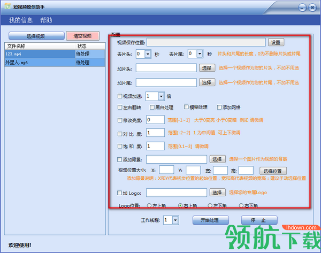Click the 开始处理 button

[x=210, y=220]
